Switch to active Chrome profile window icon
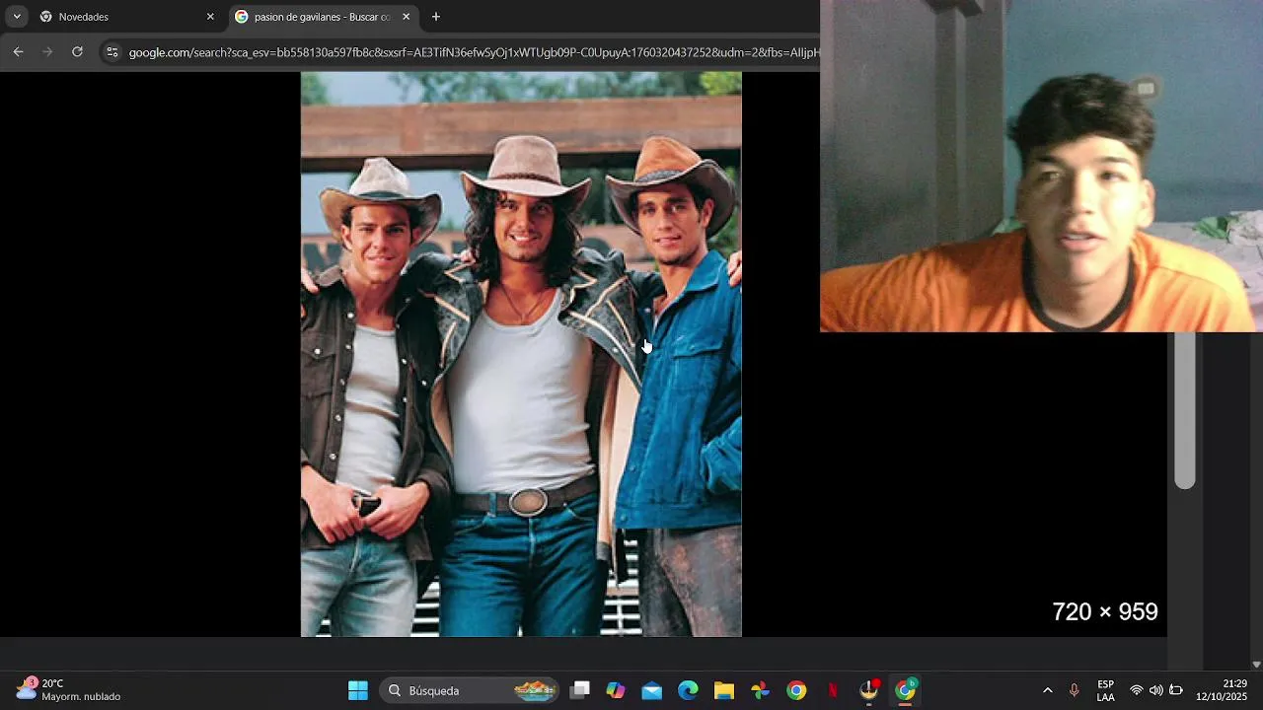 pos(906,690)
